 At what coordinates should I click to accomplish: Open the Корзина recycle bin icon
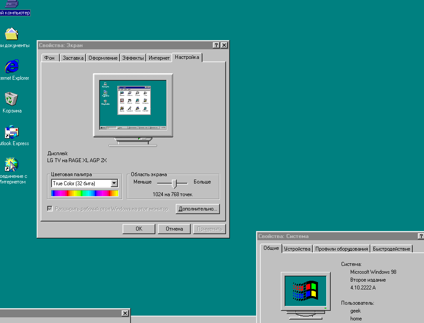pyautogui.click(x=11, y=99)
